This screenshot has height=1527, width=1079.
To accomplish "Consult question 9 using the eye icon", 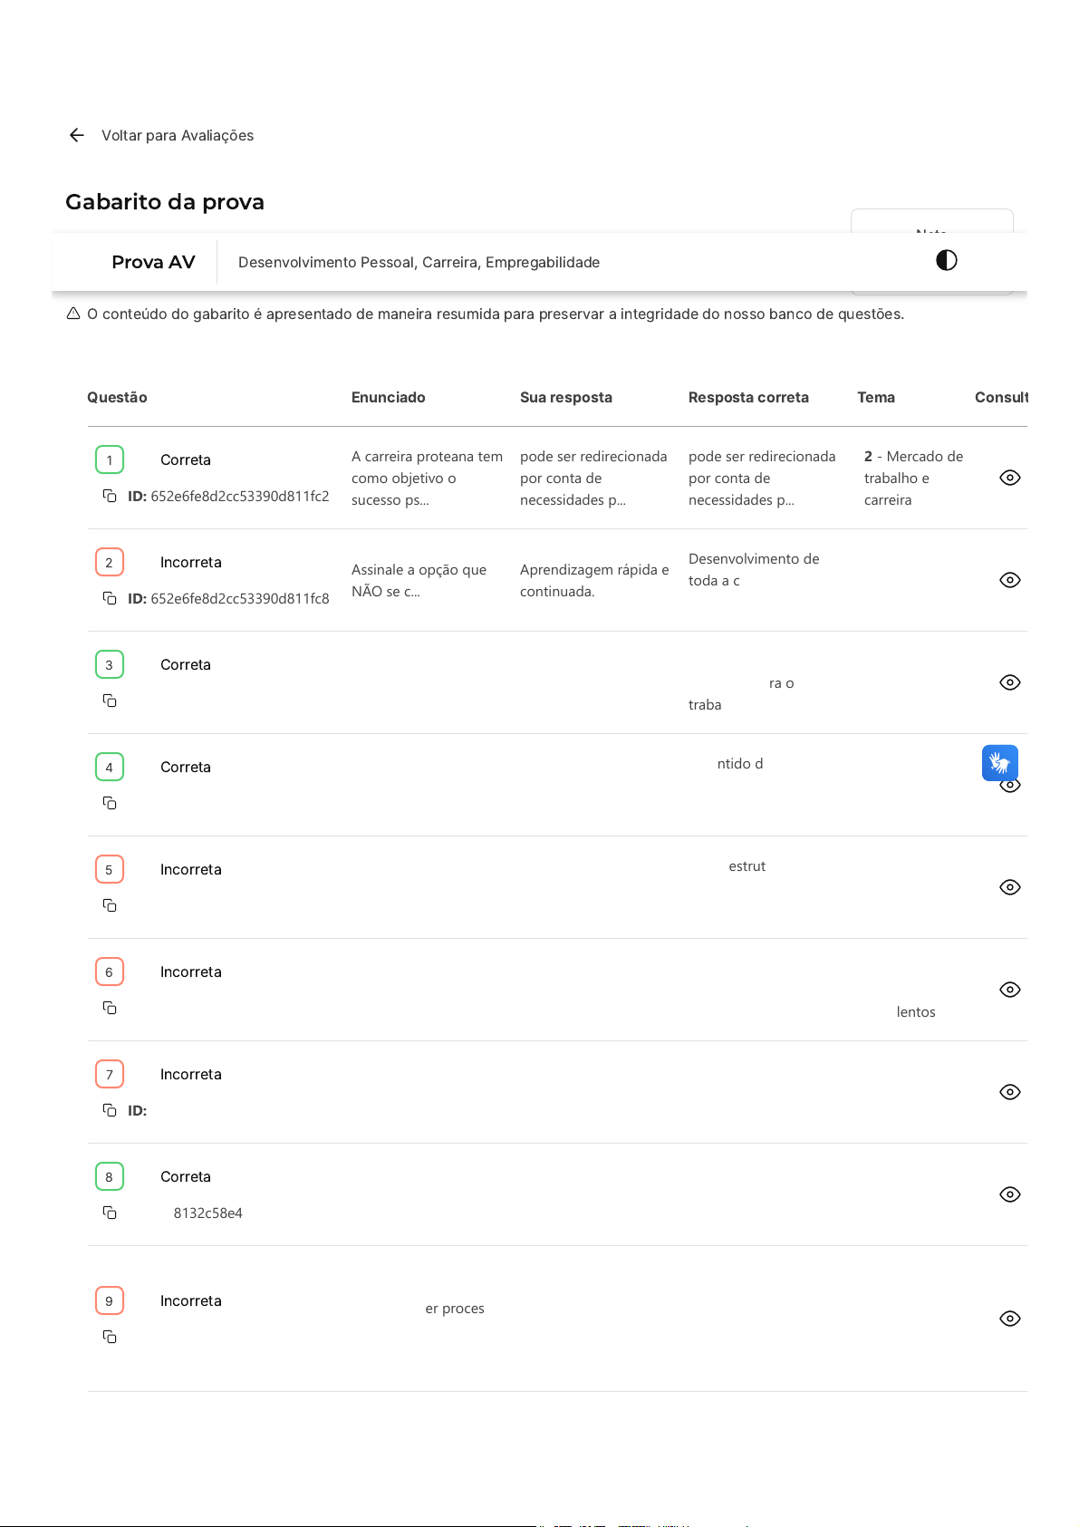I will [x=1009, y=1319].
